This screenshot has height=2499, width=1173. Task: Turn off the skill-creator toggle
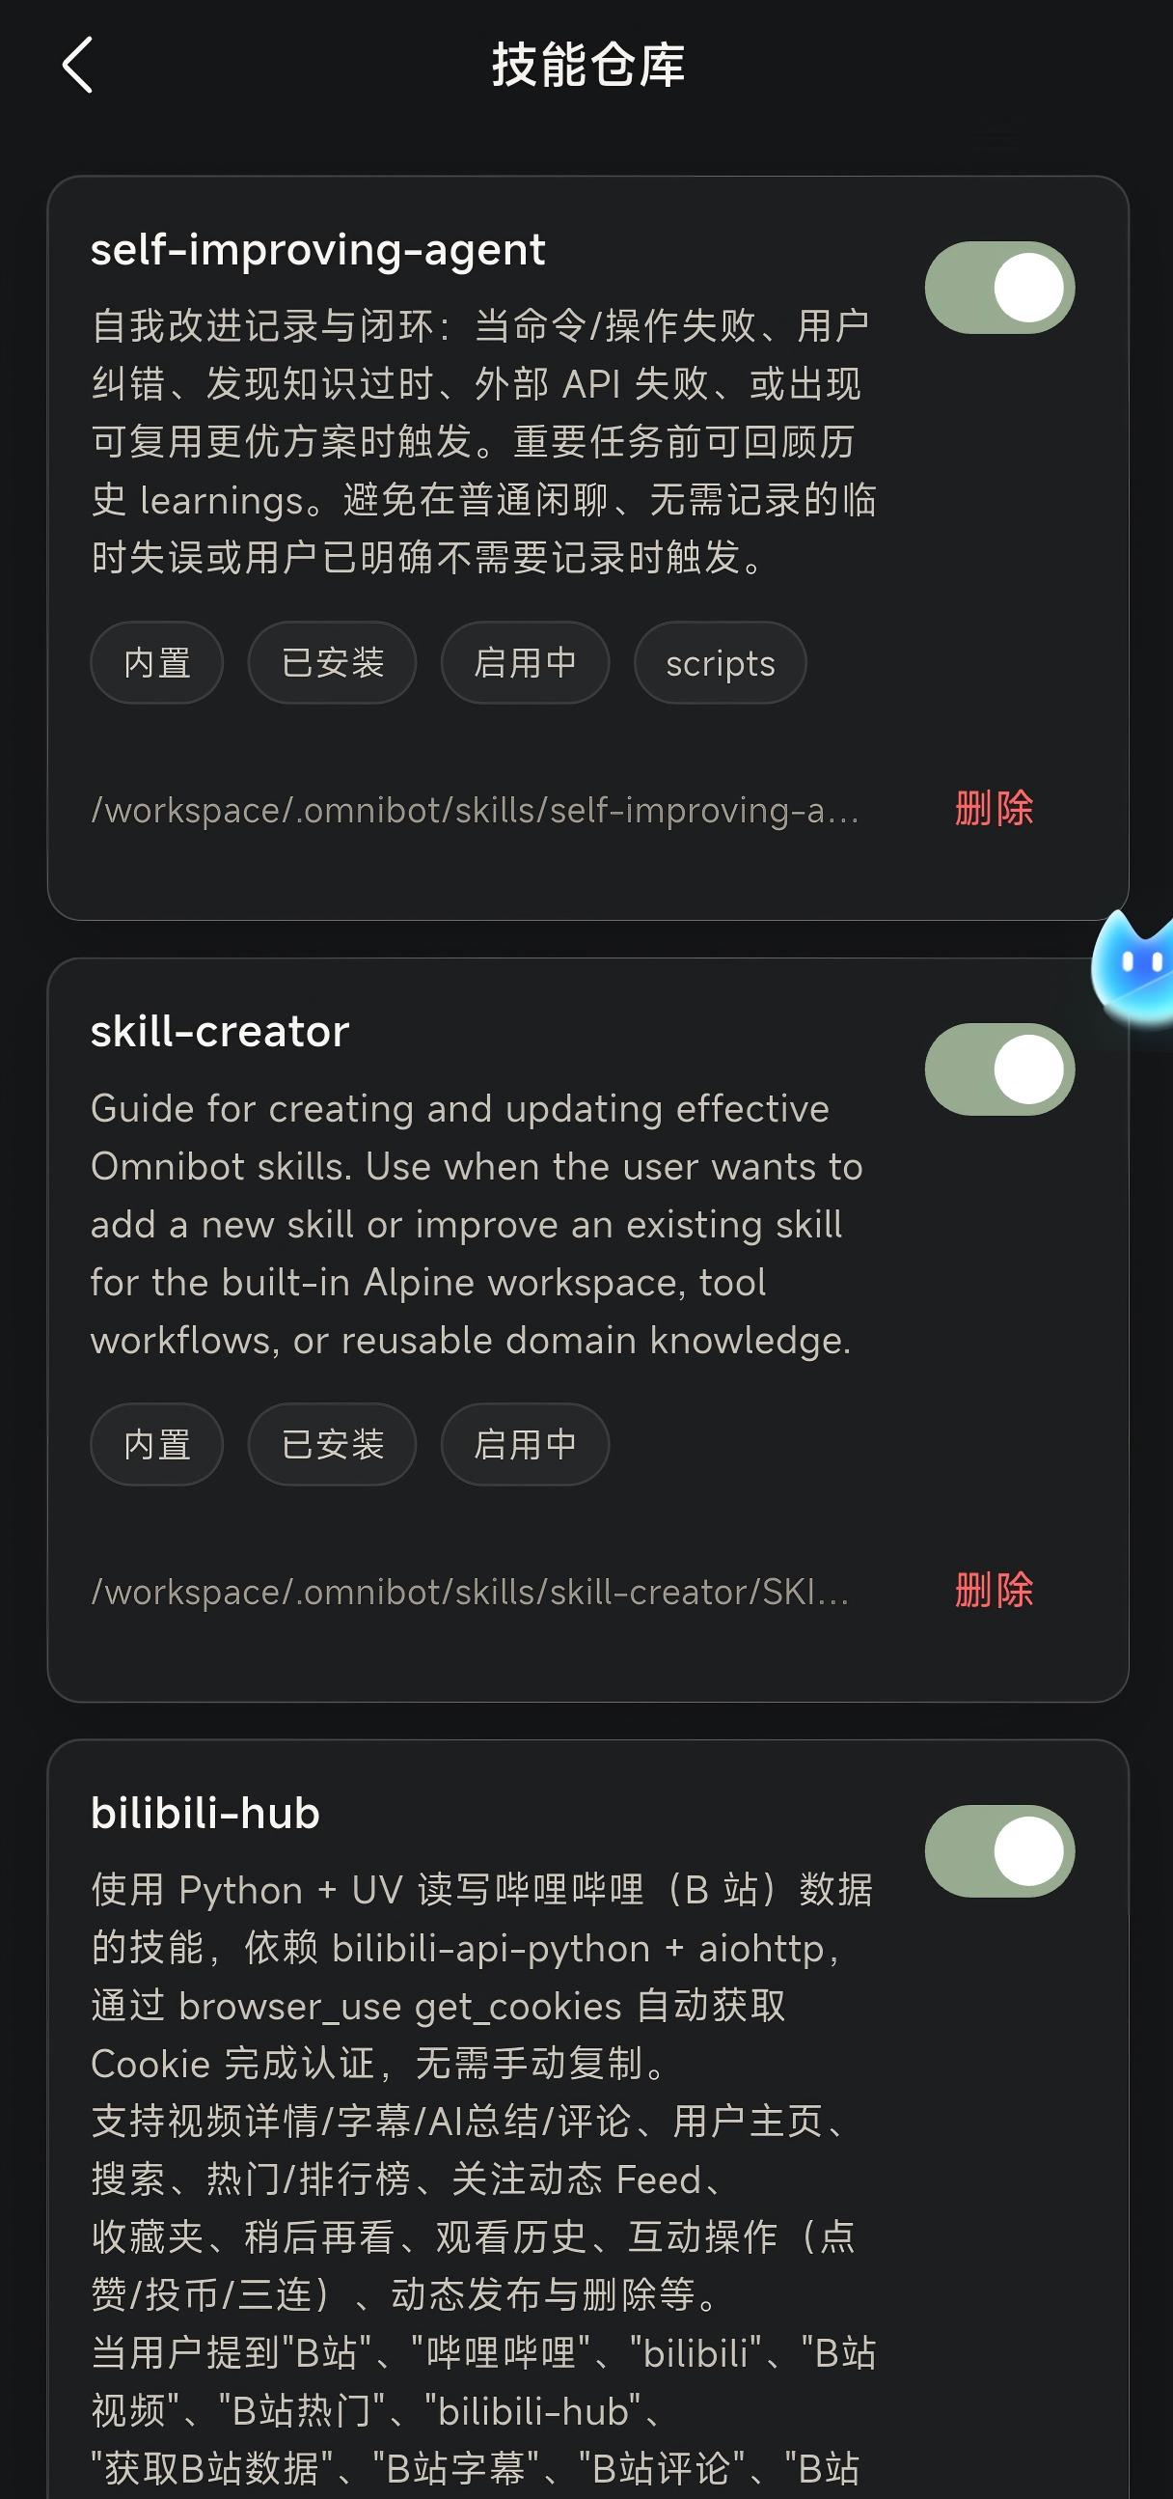click(x=999, y=1069)
